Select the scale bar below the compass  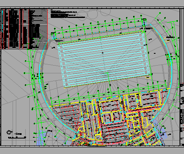point(17,138)
